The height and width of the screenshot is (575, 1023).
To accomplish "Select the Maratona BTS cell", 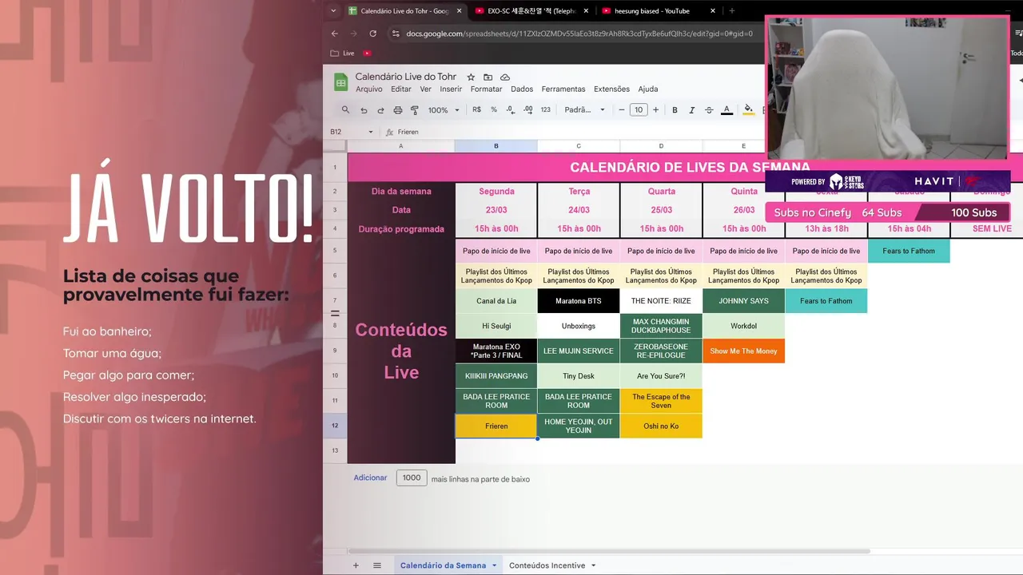I will click(579, 301).
